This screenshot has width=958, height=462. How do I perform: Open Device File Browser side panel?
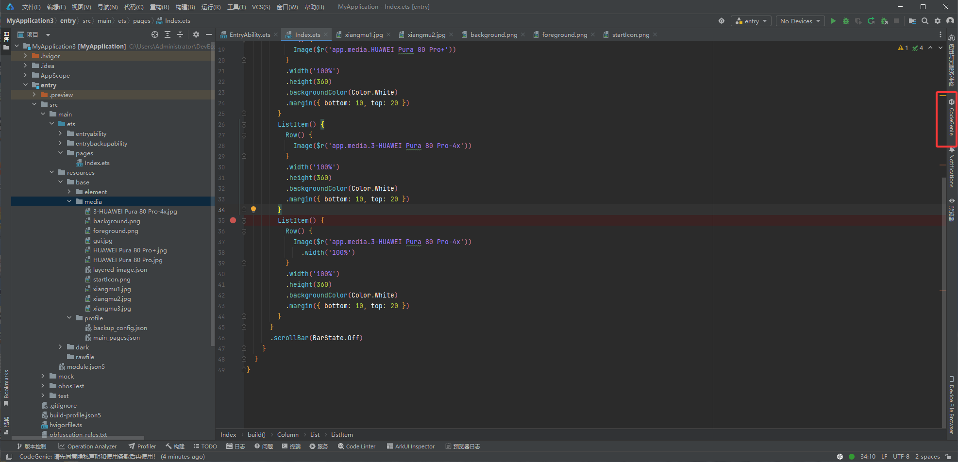(x=951, y=405)
